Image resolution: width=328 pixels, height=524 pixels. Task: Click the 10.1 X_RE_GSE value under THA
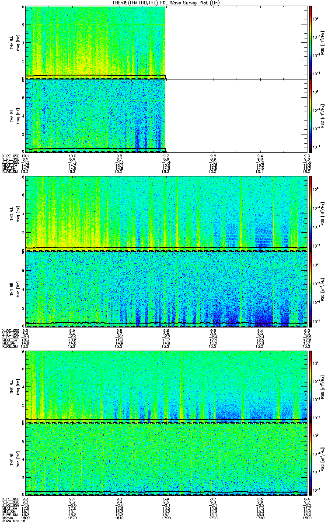coord(25,155)
